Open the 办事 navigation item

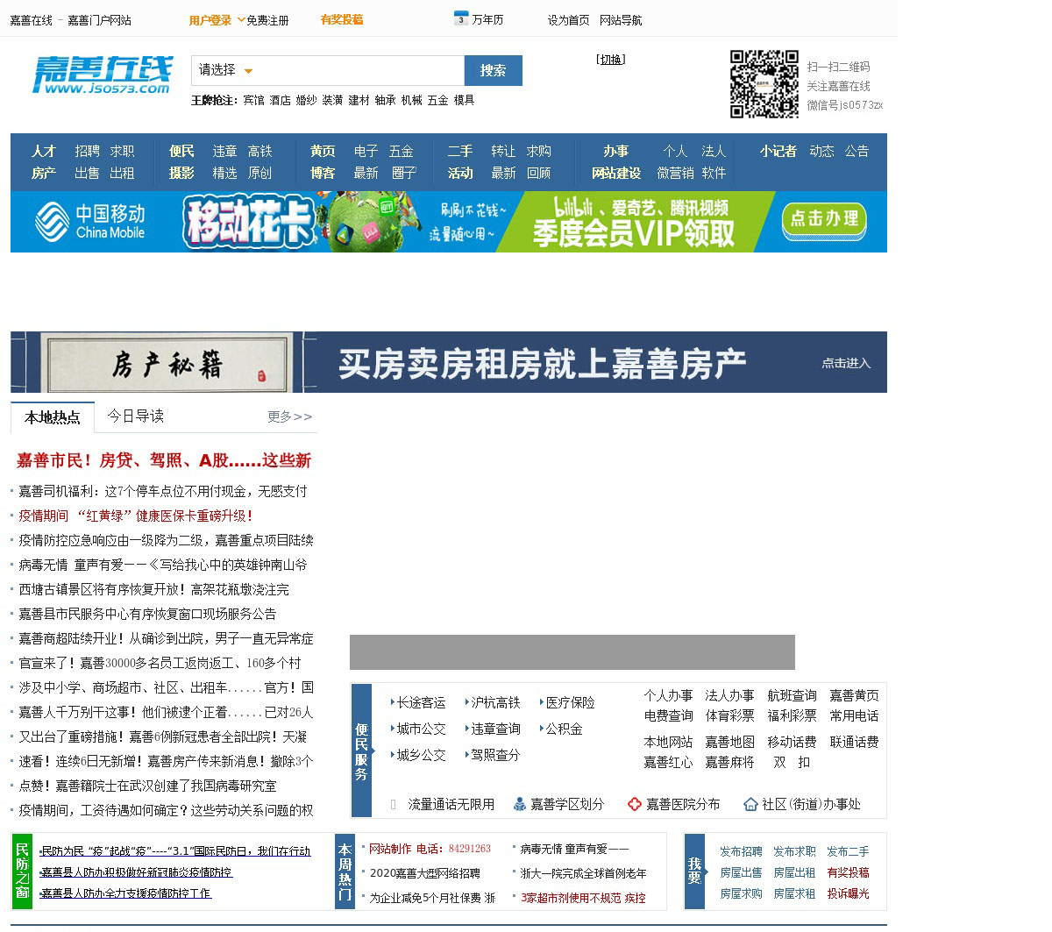point(616,151)
